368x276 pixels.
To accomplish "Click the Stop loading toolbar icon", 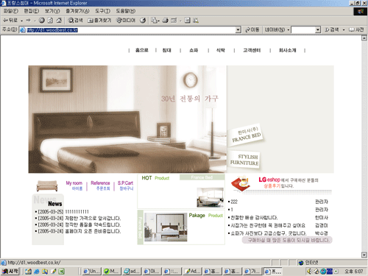I will pyautogui.click(x=42, y=21).
